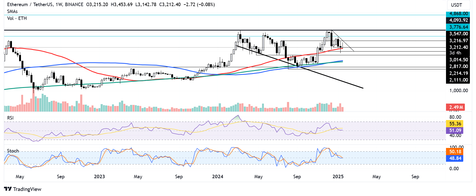Click the 3,014.50 price label
Screen dimensions: 476x196
[x=458, y=60]
